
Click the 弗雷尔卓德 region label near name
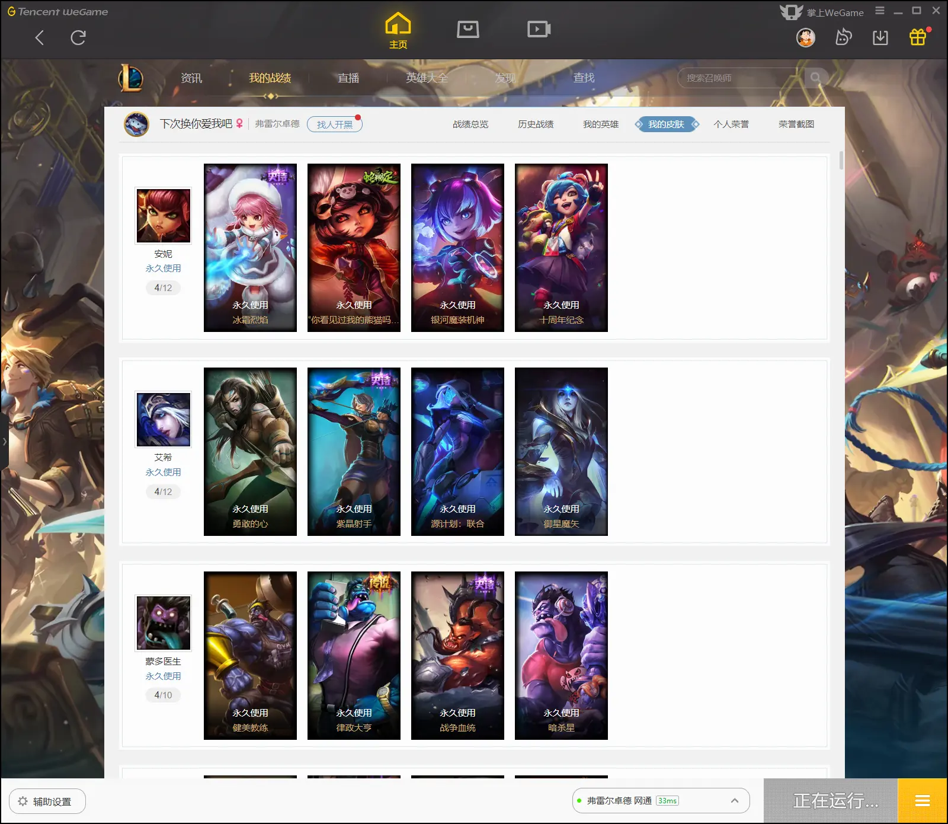(277, 124)
